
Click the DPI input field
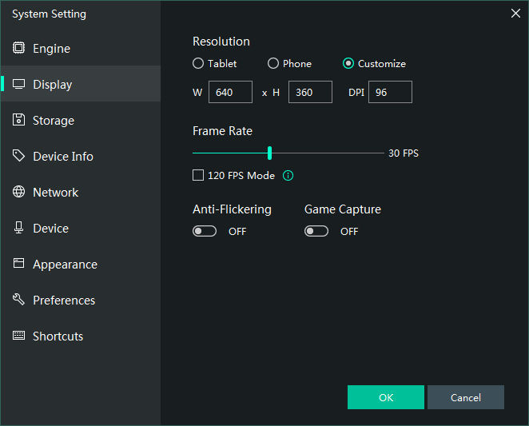[x=390, y=92]
